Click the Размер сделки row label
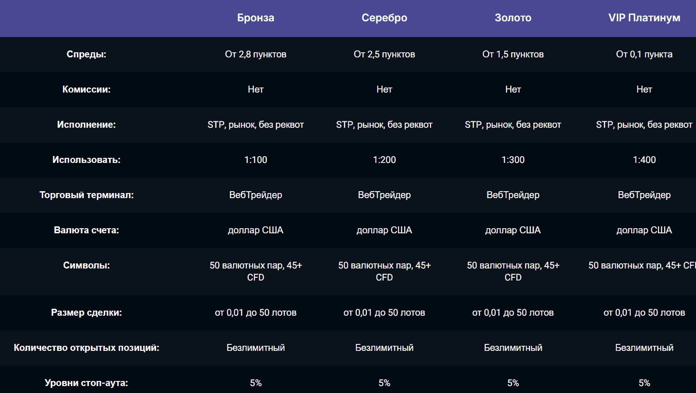This screenshot has height=393, width=696. pyautogui.click(x=86, y=312)
